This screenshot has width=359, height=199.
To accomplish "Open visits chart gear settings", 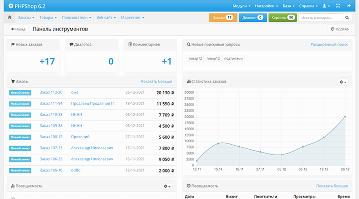I will [x=167, y=187].
